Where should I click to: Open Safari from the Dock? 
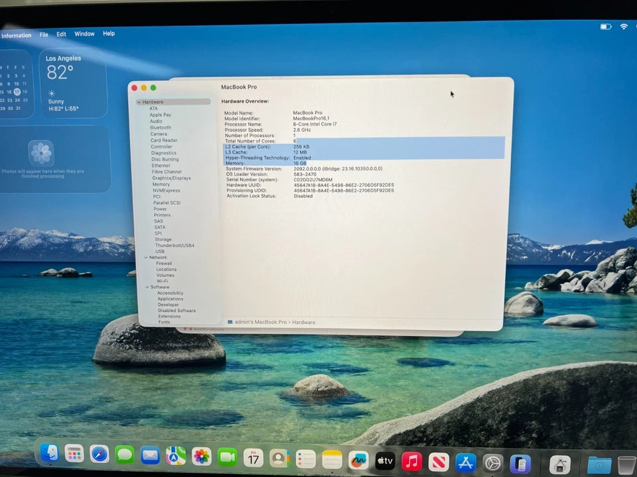[x=100, y=457]
